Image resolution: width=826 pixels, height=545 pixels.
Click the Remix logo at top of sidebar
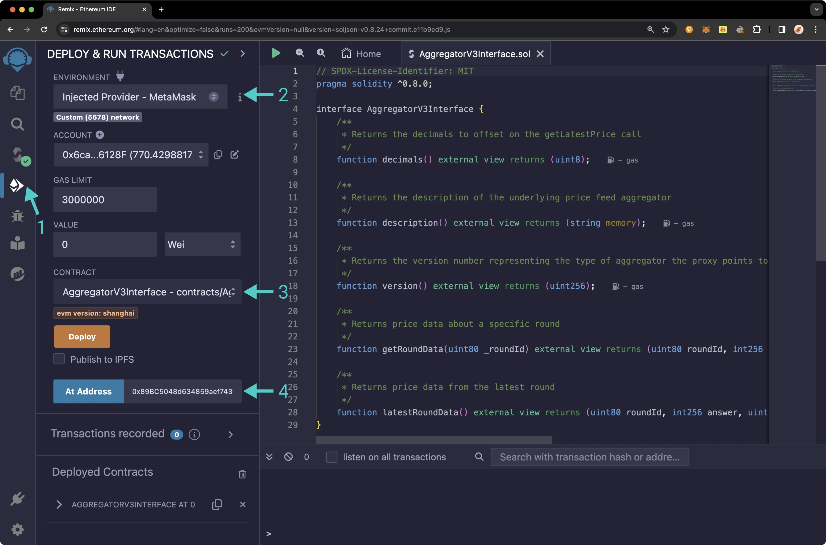click(17, 60)
